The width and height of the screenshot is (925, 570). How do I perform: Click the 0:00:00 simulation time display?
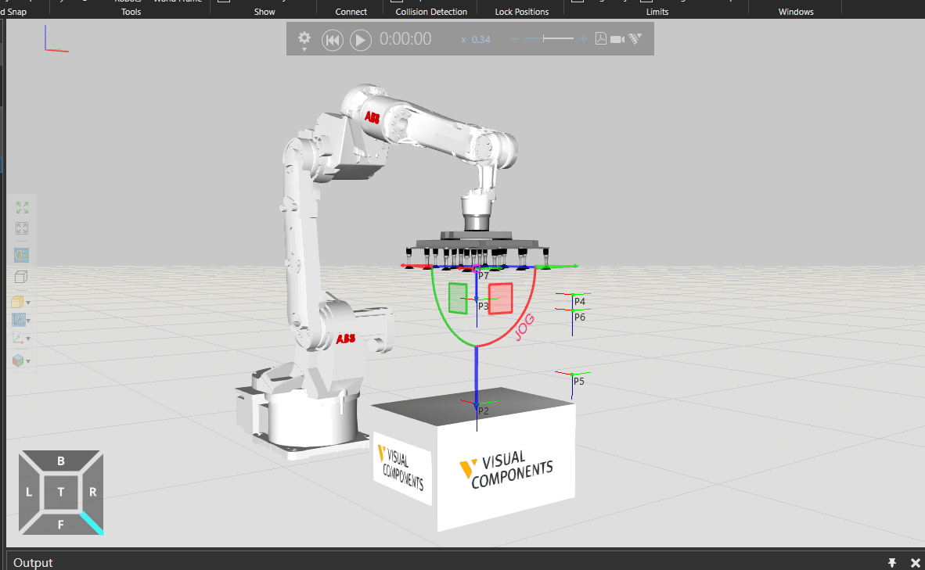405,39
